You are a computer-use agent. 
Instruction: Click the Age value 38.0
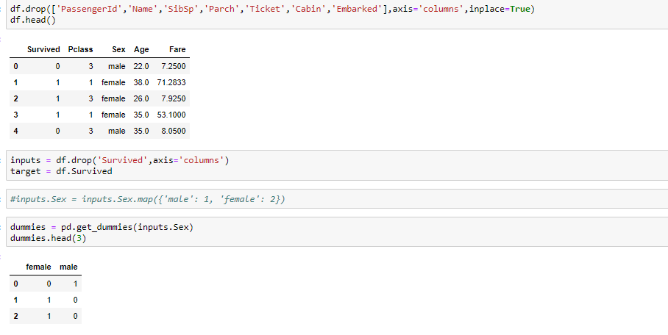point(141,82)
